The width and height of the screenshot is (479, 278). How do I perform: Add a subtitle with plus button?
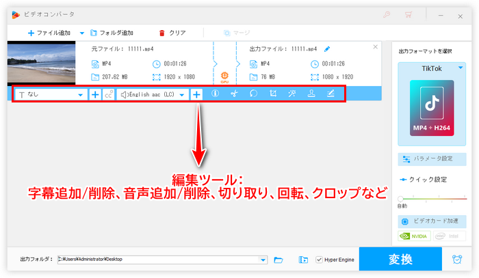95,94
